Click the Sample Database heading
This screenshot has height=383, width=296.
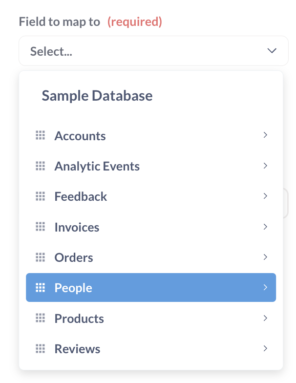click(97, 96)
